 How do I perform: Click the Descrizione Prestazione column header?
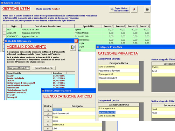(48, 26)
